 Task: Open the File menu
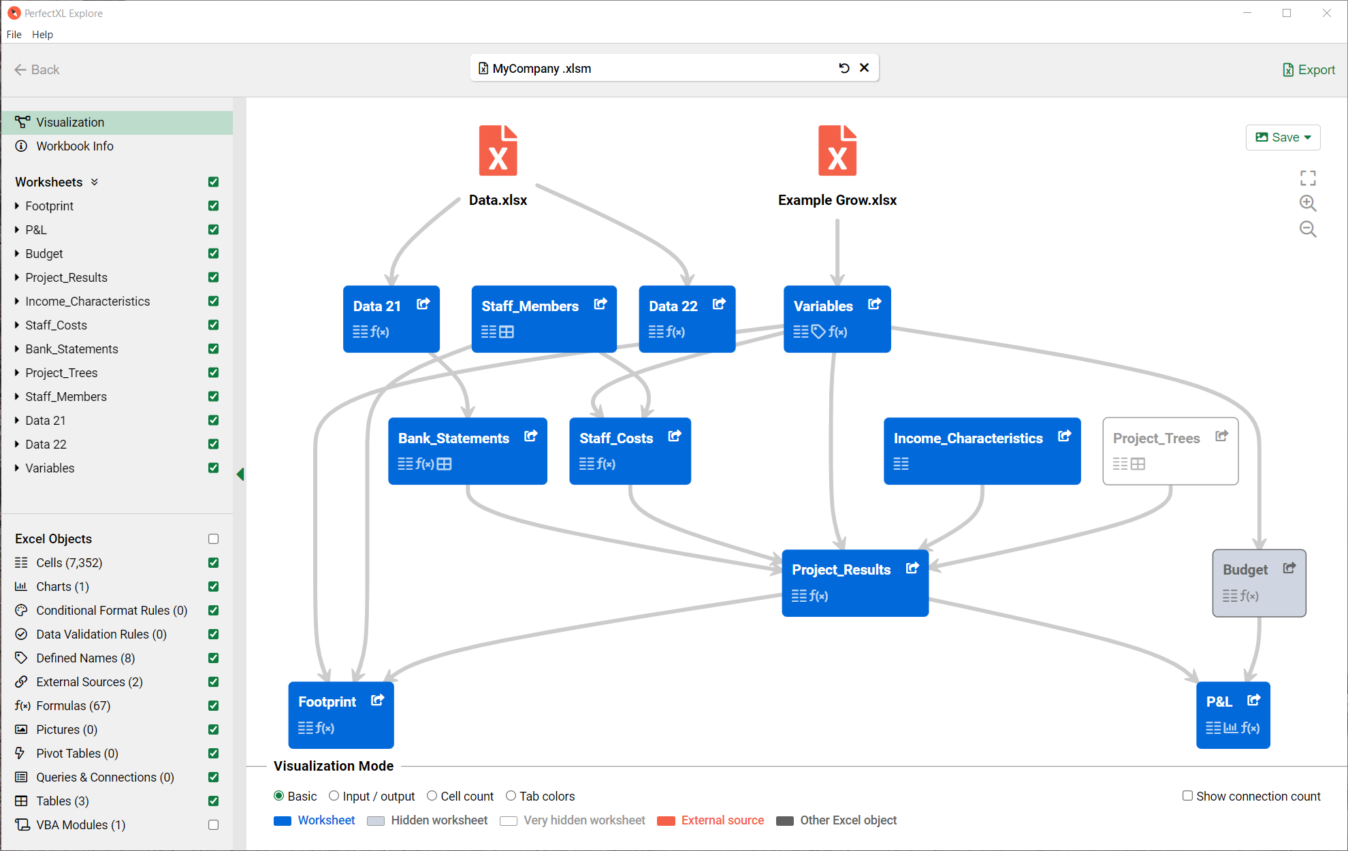(x=14, y=34)
